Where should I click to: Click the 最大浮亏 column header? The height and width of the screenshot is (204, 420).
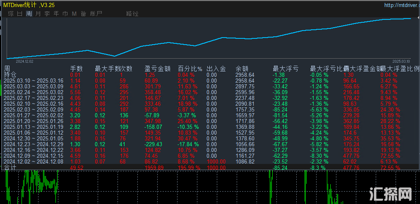pyautogui.click(x=286, y=69)
